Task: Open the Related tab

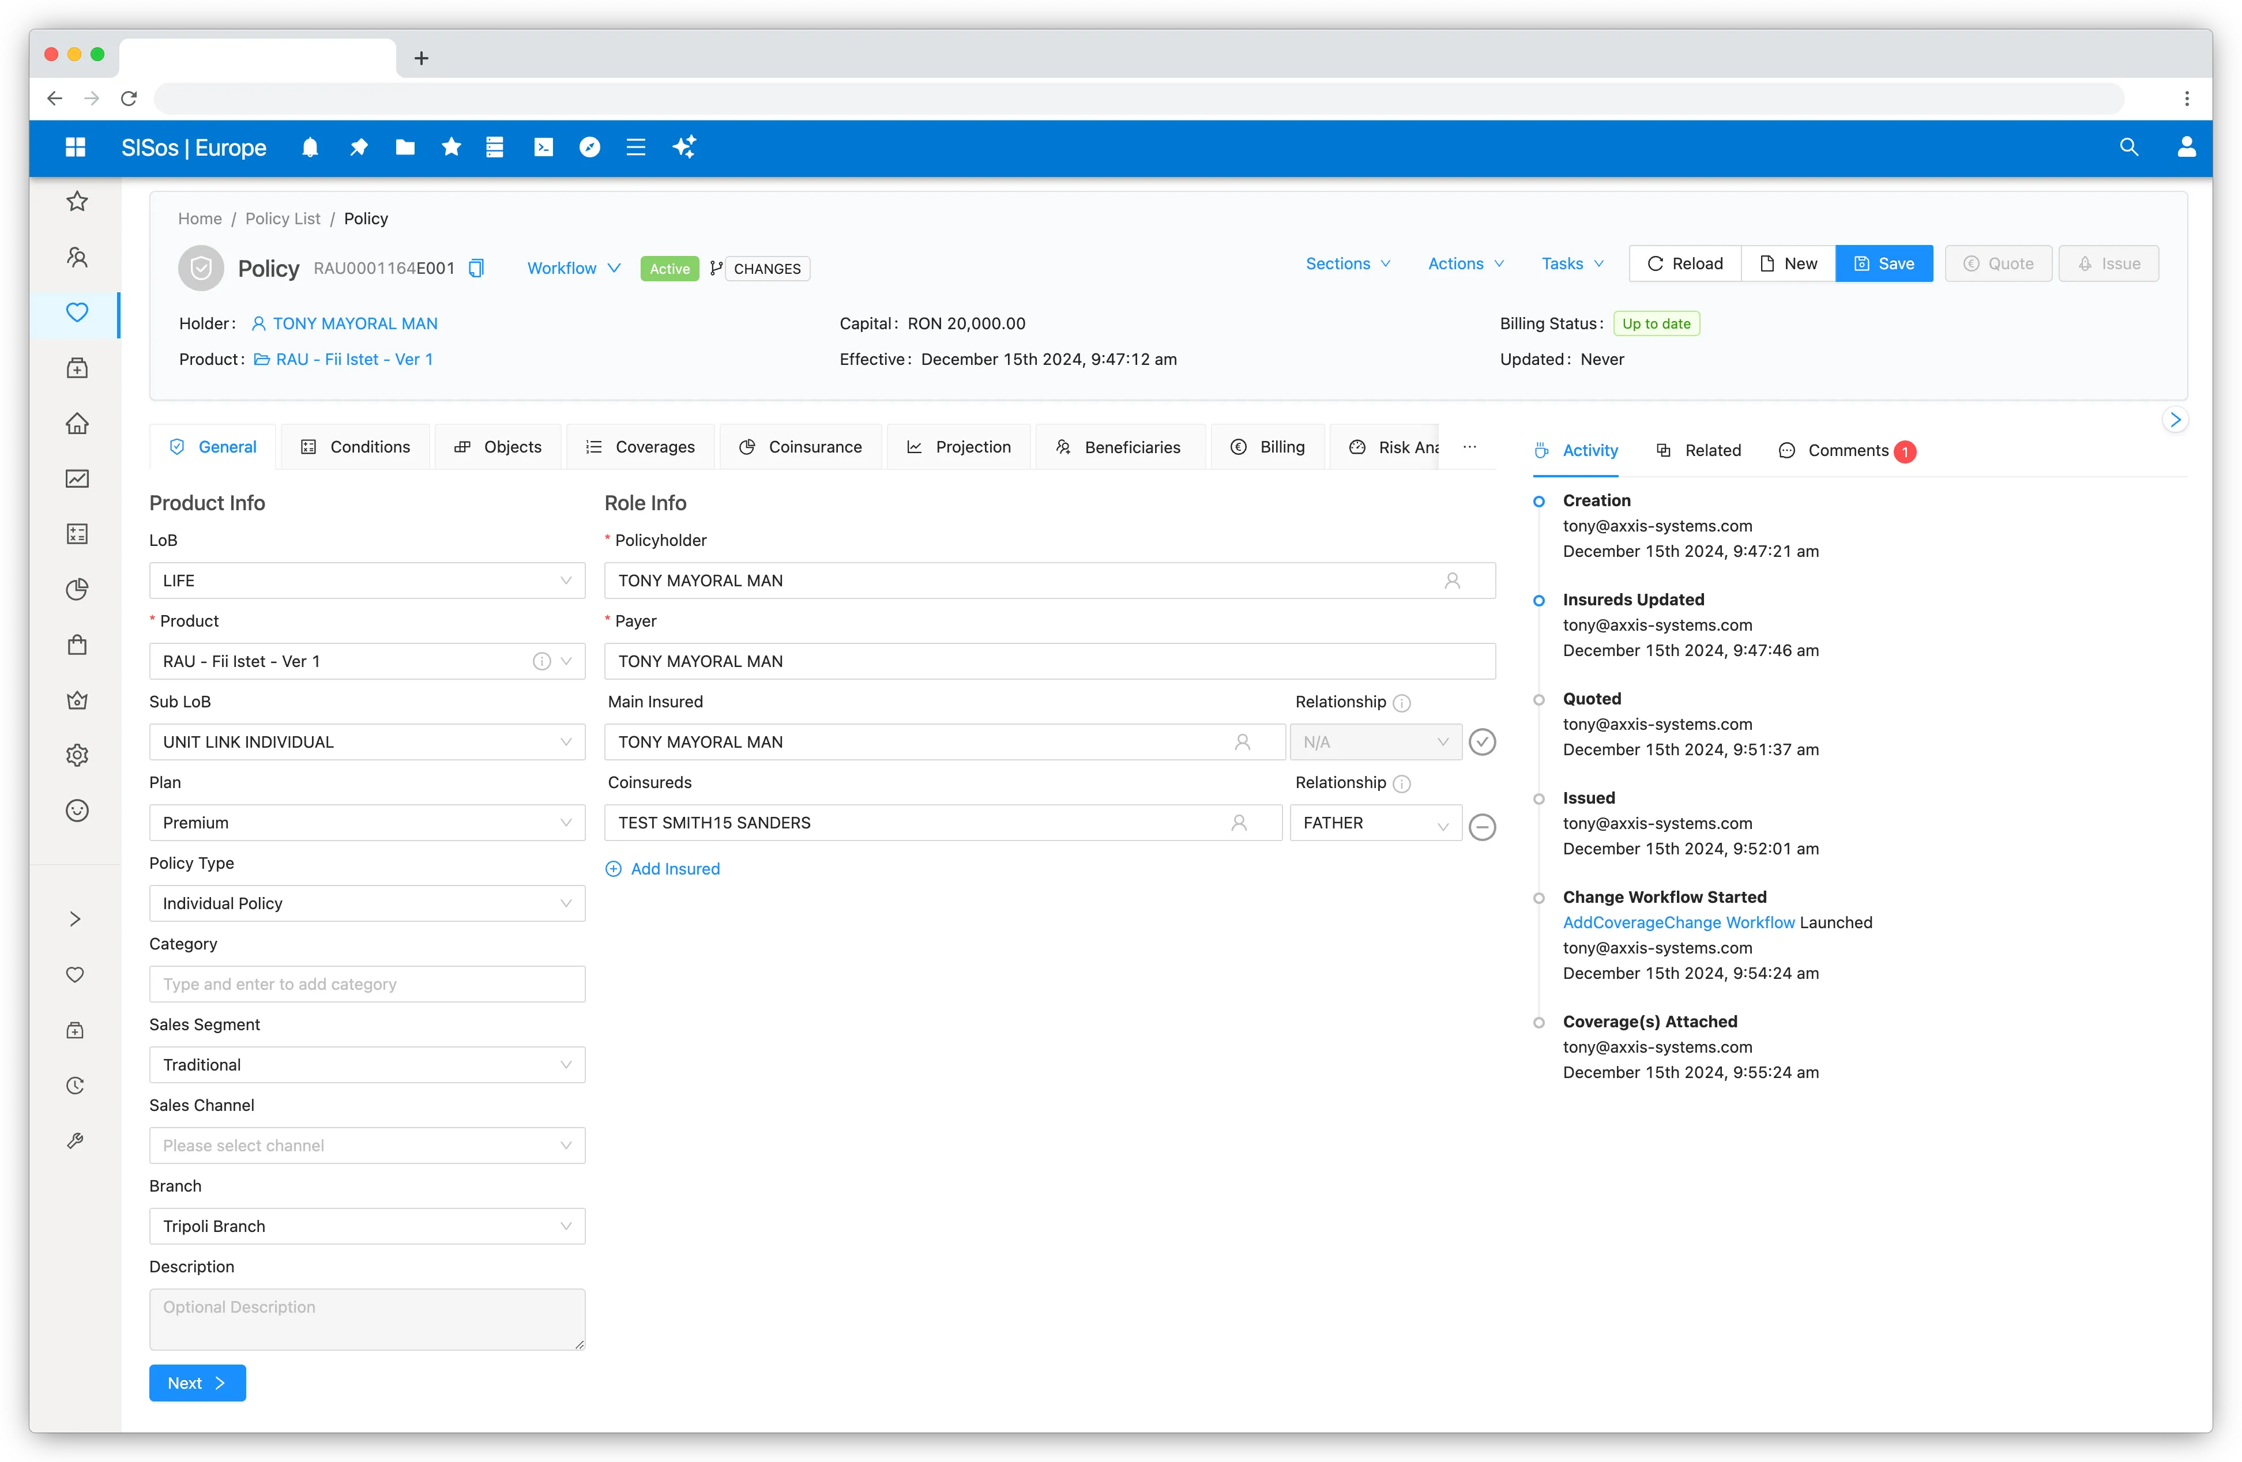Action: (x=1698, y=450)
